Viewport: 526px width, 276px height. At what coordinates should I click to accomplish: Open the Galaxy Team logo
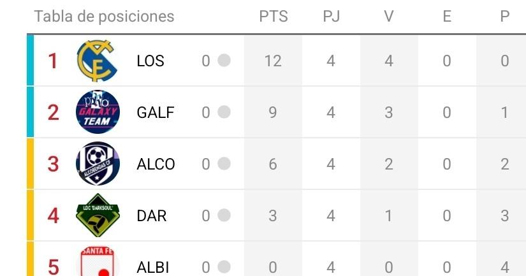tap(98, 112)
